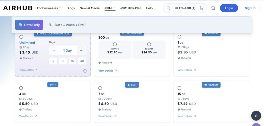Click the AIRHUB logo
The image size is (264, 126).
[x=18, y=8]
